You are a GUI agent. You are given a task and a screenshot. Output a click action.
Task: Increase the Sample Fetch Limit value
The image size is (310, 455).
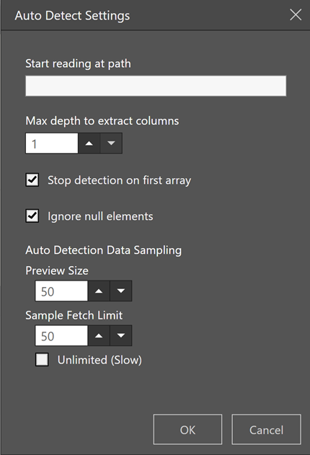[x=99, y=335]
